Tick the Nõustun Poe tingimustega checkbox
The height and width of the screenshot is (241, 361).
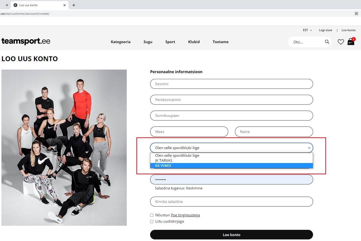click(152, 215)
